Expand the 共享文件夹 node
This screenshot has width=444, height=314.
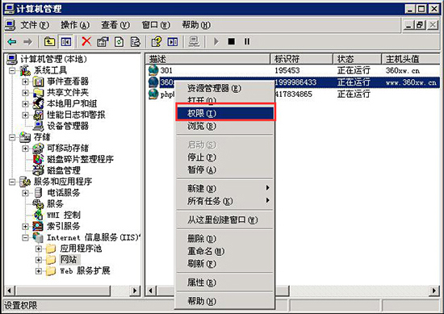(x=25, y=93)
